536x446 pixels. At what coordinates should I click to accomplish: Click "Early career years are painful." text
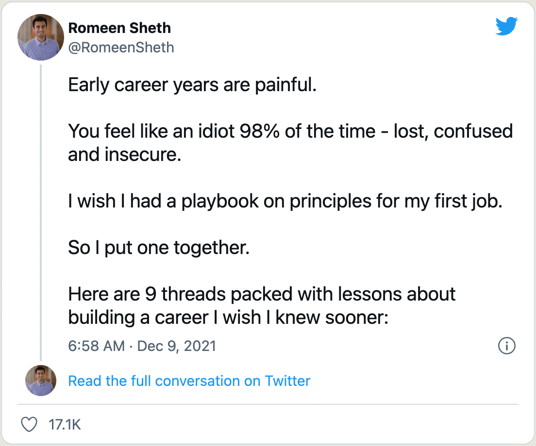192,85
